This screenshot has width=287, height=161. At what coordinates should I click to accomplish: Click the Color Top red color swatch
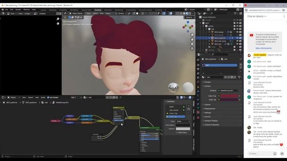pos(229,96)
